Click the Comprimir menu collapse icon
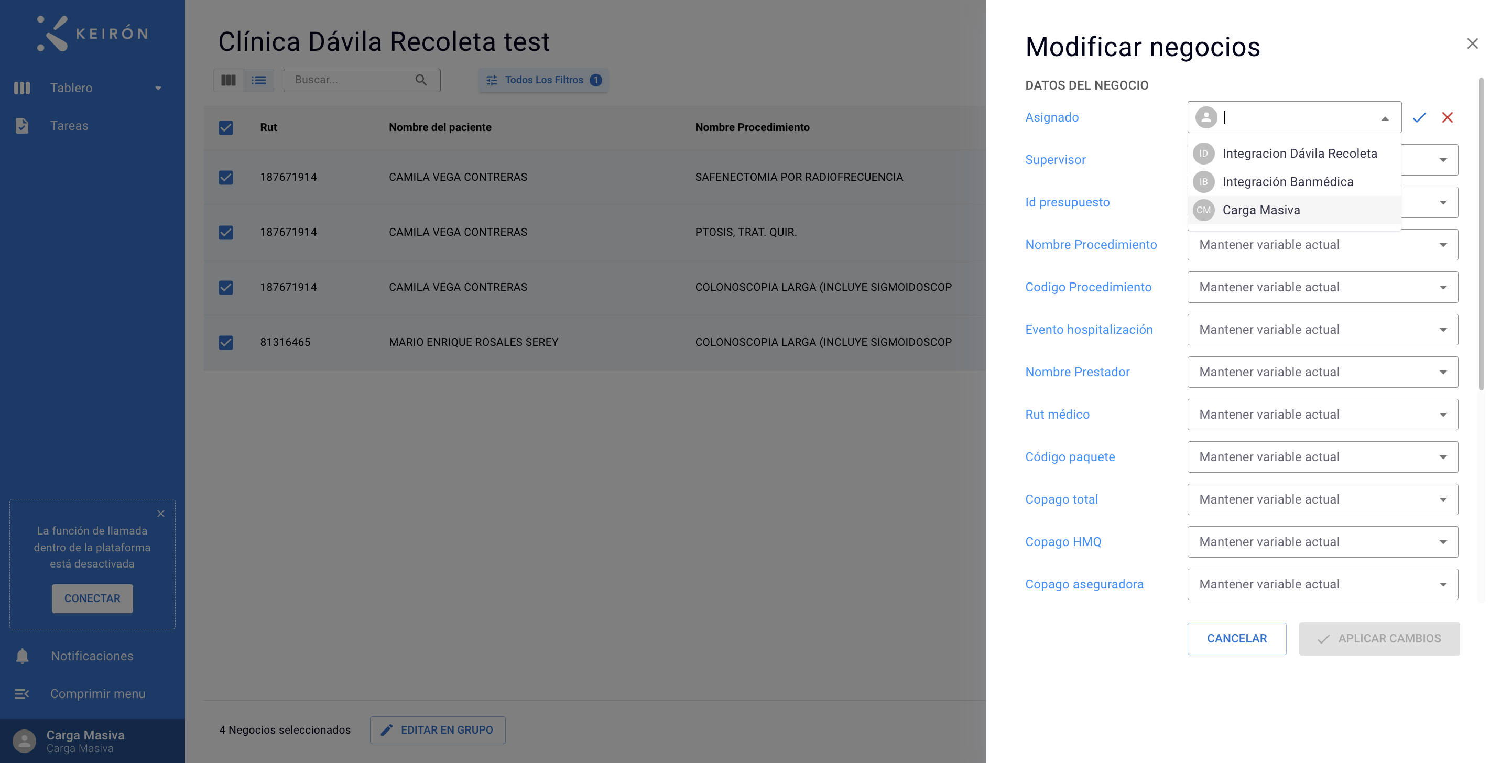The height and width of the screenshot is (763, 1501). (22, 694)
